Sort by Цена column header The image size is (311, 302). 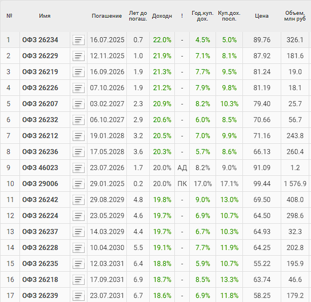262,16
